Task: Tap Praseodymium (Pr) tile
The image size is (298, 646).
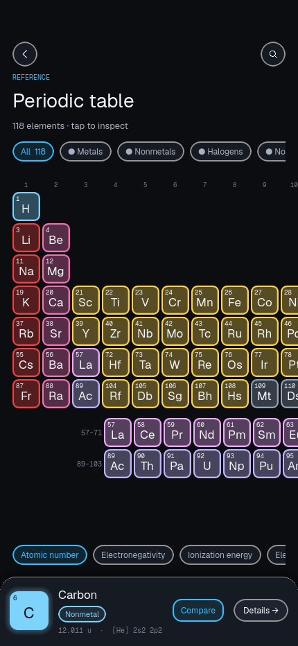Action: (177, 433)
